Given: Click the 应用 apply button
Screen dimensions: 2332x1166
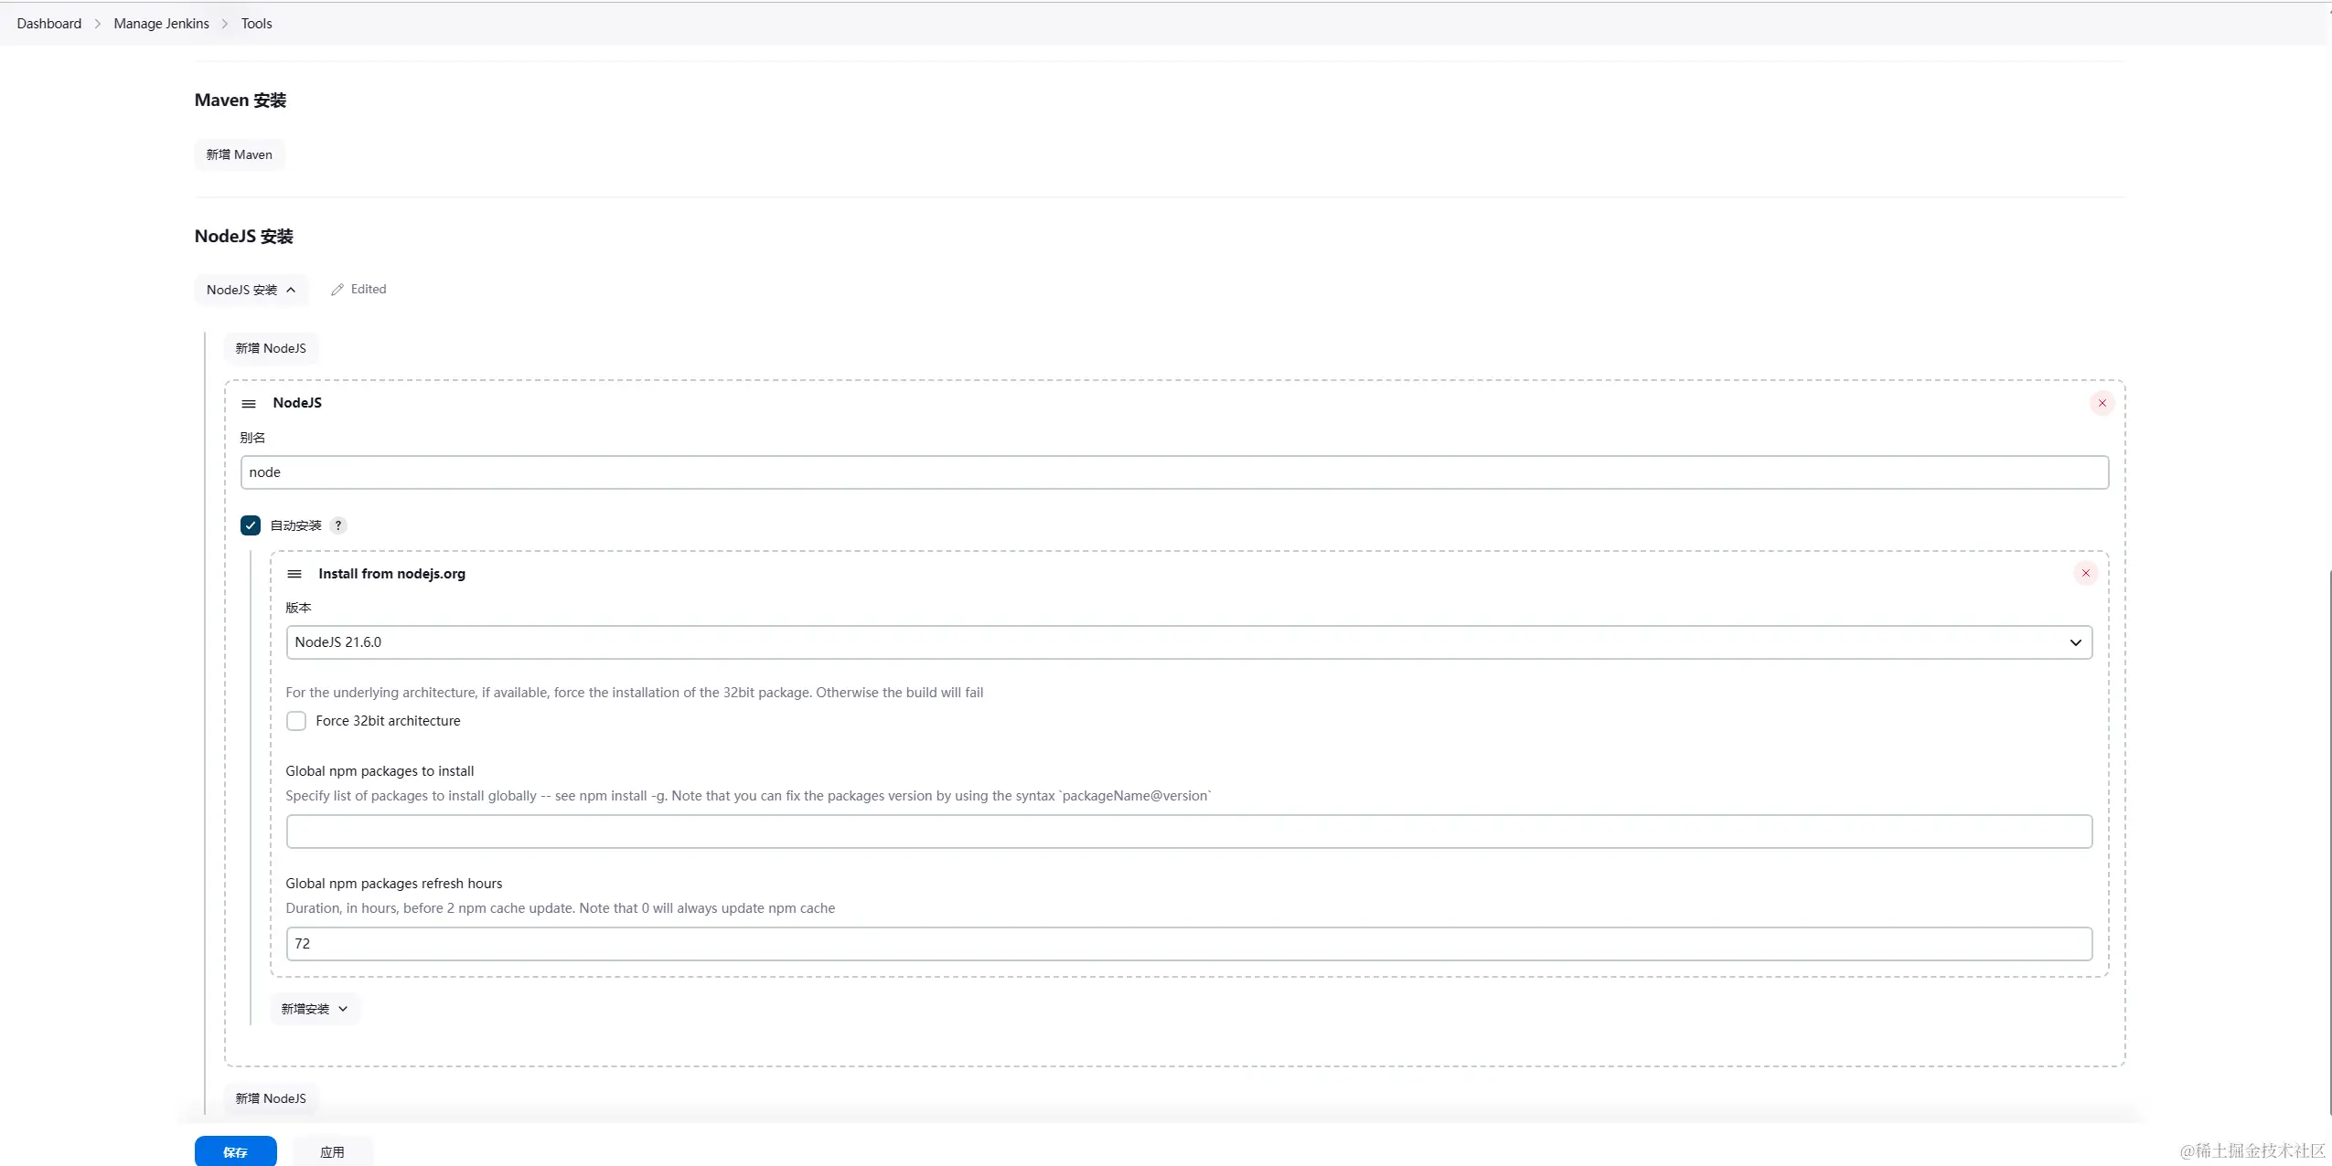Looking at the screenshot, I should [332, 1151].
